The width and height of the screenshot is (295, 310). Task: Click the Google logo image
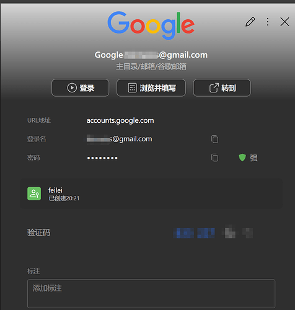coord(151,25)
